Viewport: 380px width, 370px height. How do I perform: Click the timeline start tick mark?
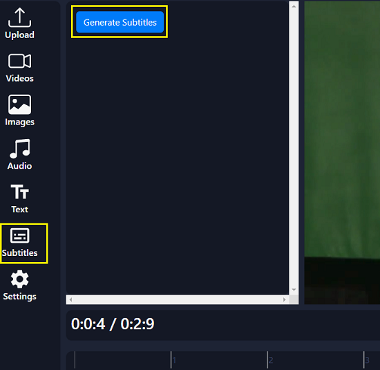coord(75,360)
